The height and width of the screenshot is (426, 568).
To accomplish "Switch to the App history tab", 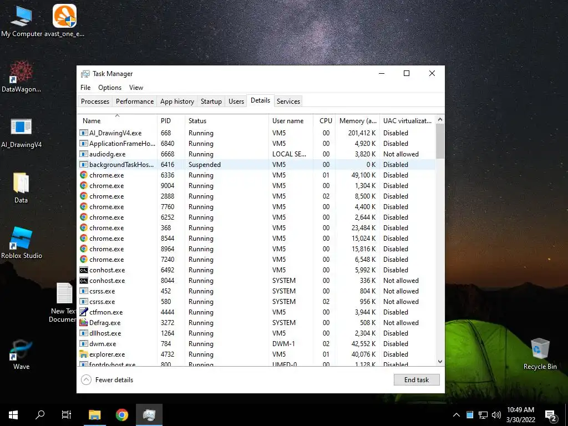I will [177, 102].
